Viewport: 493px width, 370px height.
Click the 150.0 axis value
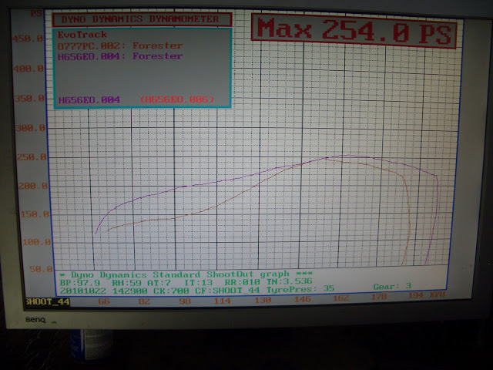(x=35, y=214)
